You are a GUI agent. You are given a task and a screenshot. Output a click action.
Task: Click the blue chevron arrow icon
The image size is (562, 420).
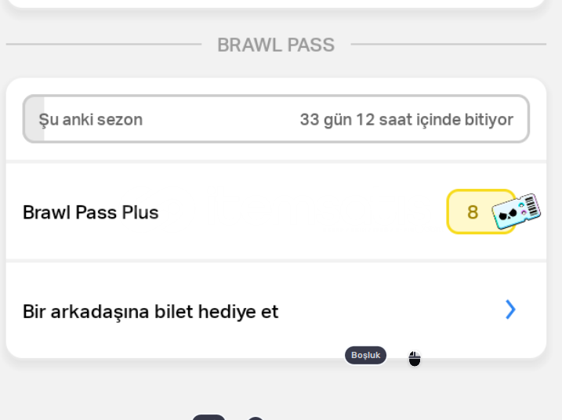click(x=511, y=310)
